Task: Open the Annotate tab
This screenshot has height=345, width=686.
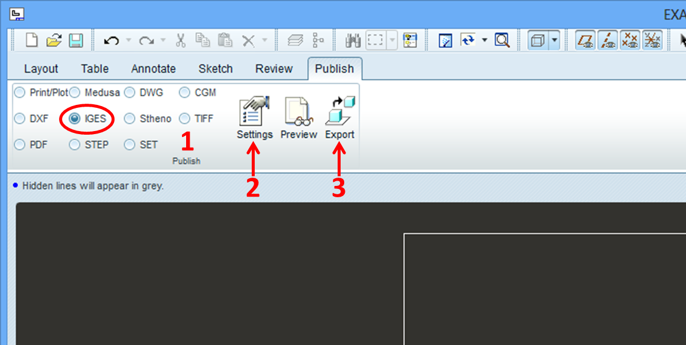Action: coord(153,69)
